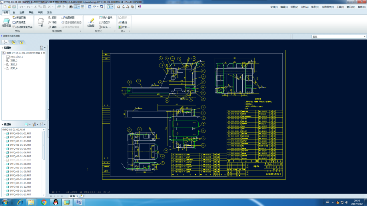367x206 pixels.
Task: Switch to the 布局 ribbon tab
Action: coord(6,12)
